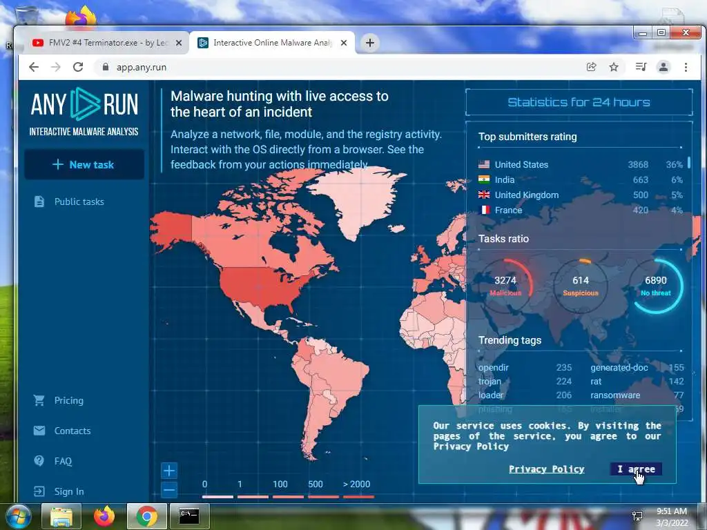Click the ransomware trending tag
The width and height of the screenshot is (707, 530).
(615, 395)
